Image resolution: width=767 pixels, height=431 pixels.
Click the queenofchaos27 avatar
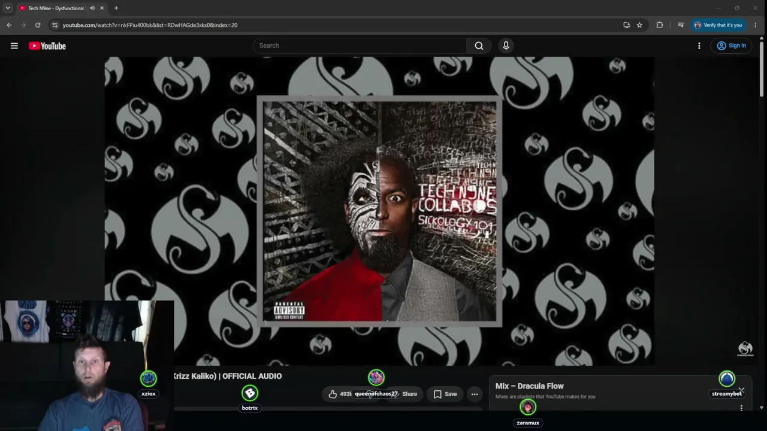coord(376,377)
